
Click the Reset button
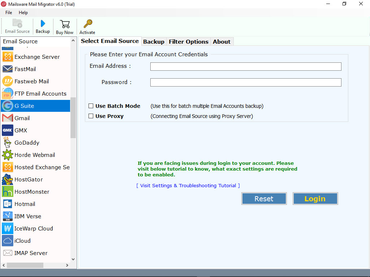click(264, 199)
